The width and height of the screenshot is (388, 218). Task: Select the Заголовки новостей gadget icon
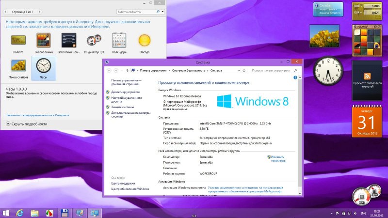(69, 40)
